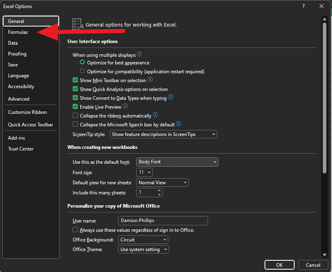Toggle Show Quick Analysis options on selection
The image size is (332, 272).
[75, 89]
